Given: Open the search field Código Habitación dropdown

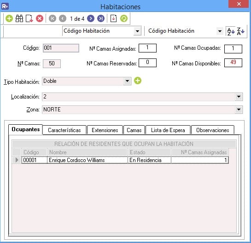Looking at the screenshot, I should [x=137, y=31].
